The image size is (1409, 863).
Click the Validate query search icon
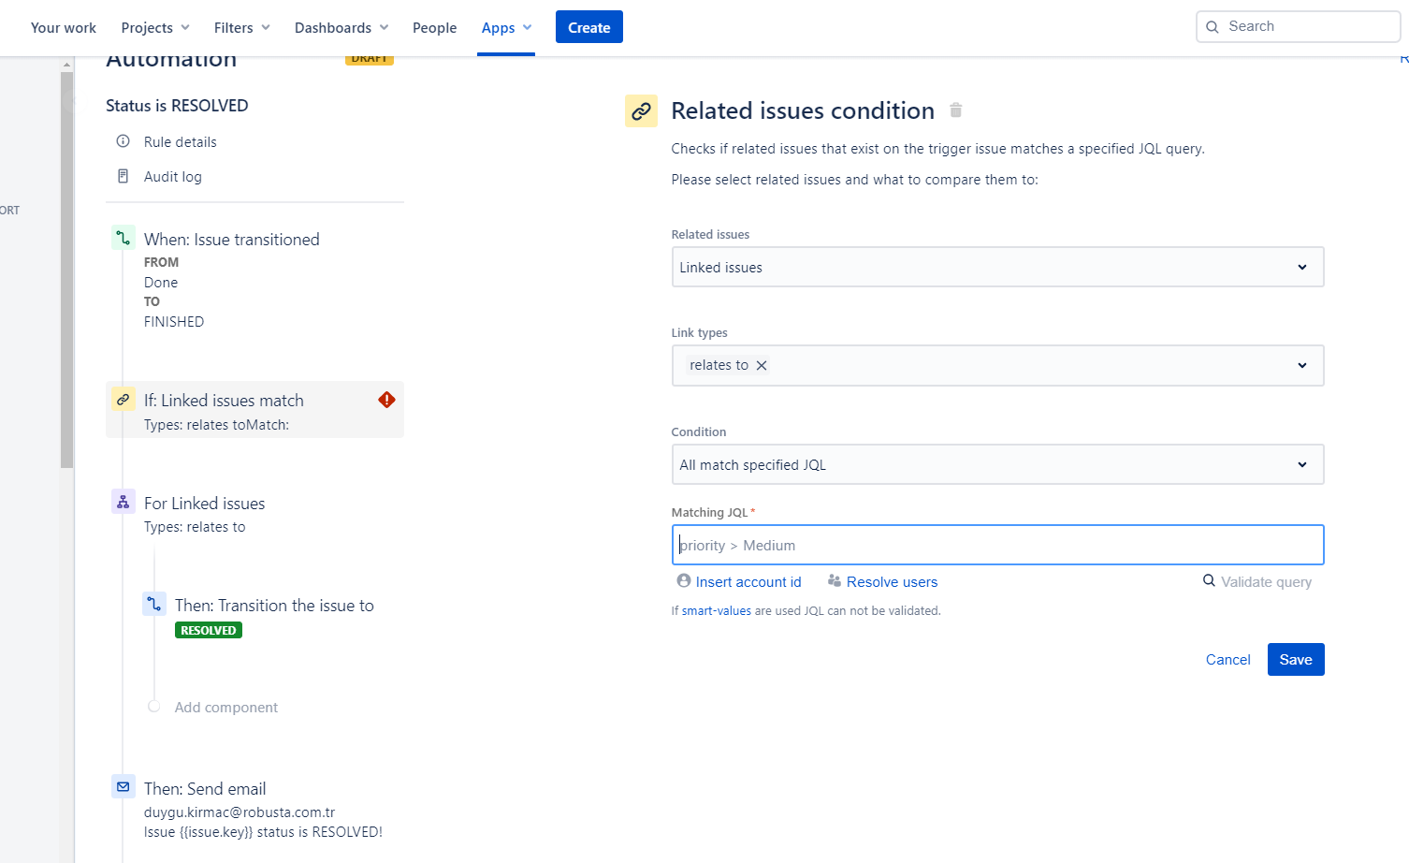tap(1209, 581)
